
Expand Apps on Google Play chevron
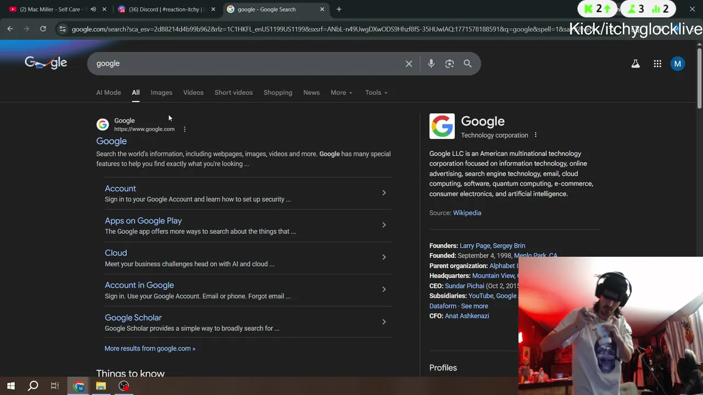[384, 225]
